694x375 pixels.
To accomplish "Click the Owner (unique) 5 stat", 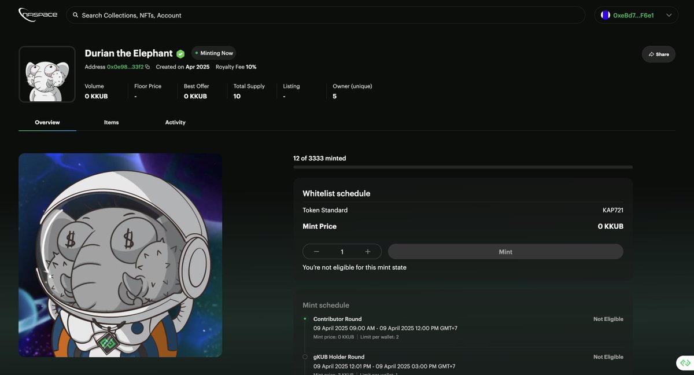I will (352, 91).
